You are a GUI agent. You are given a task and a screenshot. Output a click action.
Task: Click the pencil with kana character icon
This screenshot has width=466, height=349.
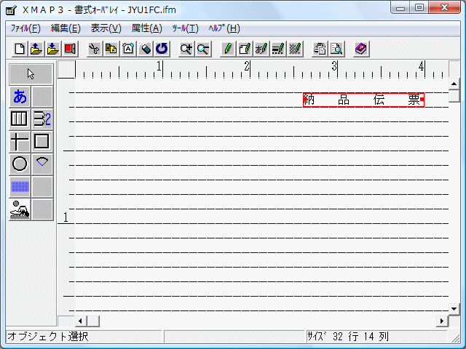coord(261,49)
